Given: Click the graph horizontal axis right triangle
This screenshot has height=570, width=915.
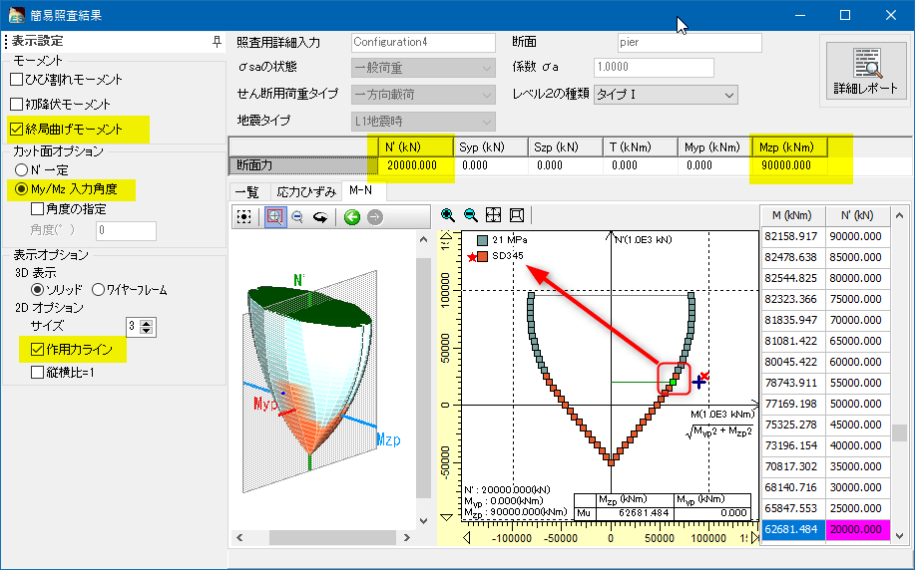Looking at the screenshot, I should [755, 537].
